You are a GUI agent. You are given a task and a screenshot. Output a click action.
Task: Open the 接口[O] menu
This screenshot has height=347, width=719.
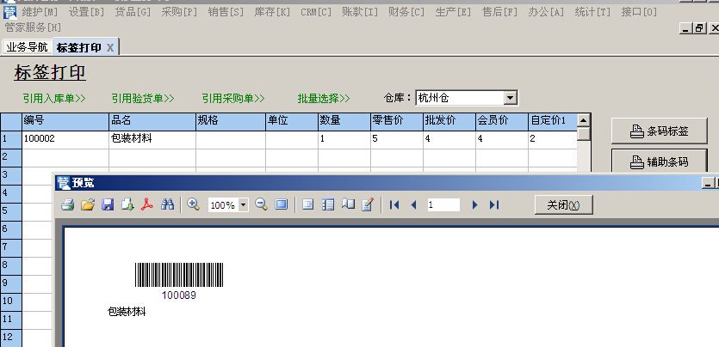coord(639,12)
